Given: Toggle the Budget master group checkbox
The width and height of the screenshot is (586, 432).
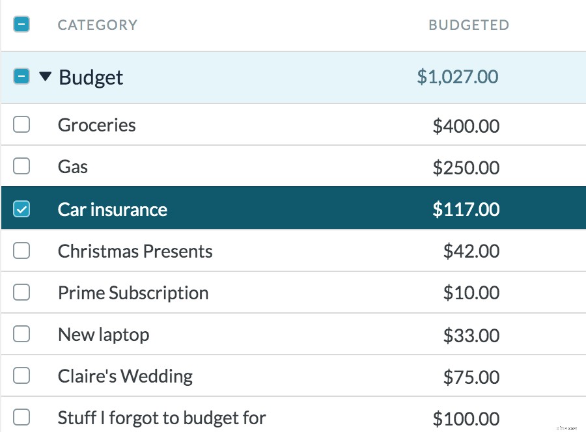Looking at the screenshot, I should (x=21, y=76).
